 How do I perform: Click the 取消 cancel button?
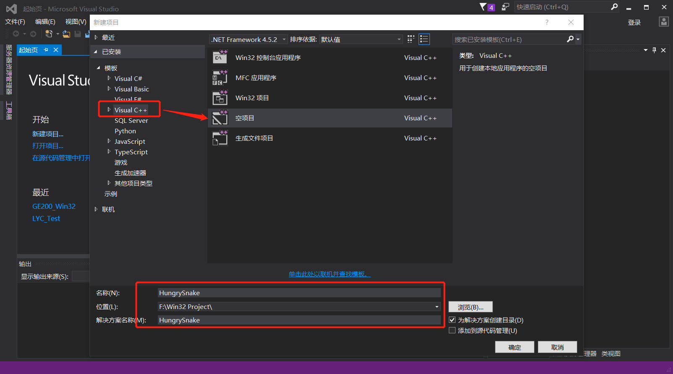[x=558, y=347]
